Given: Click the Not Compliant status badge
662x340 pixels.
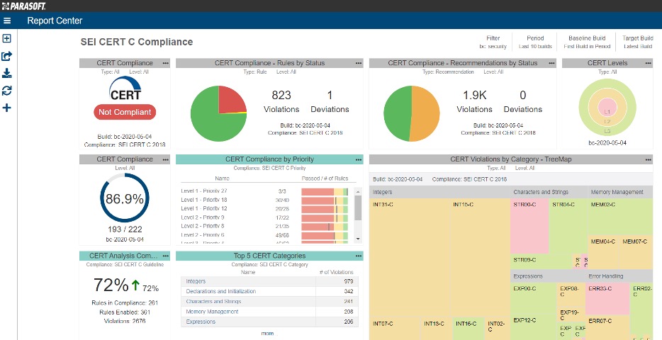Looking at the screenshot, I should tap(124, 112).
